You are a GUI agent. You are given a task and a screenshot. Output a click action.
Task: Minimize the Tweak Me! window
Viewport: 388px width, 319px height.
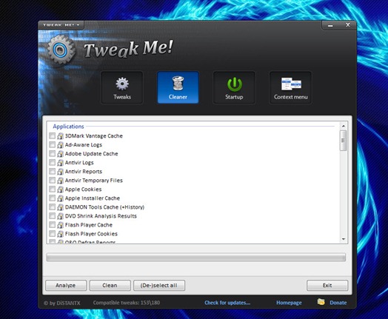click(x=330, y=25)
